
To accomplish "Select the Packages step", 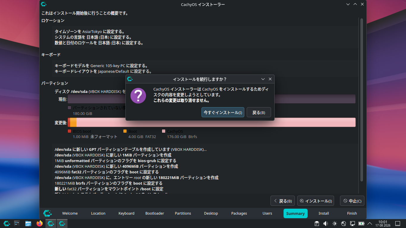I will point(239,213).
